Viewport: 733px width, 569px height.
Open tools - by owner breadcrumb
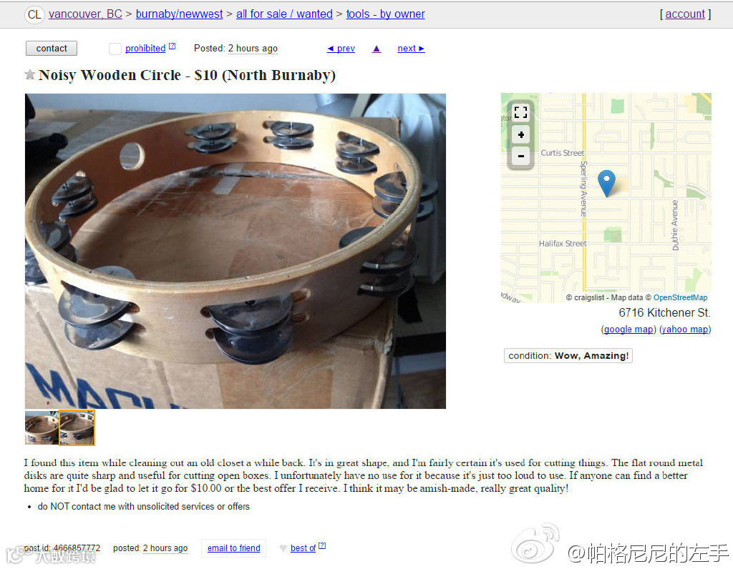tap(385, 14)
